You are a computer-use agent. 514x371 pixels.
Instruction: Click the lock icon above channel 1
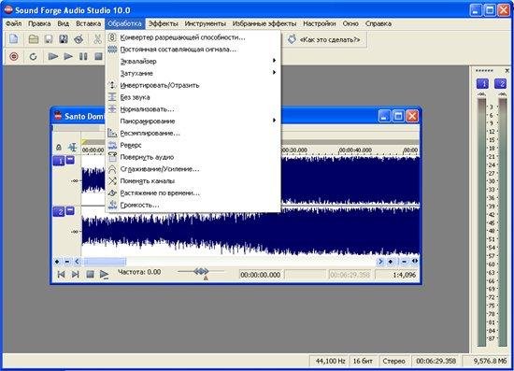coord(59,147)
